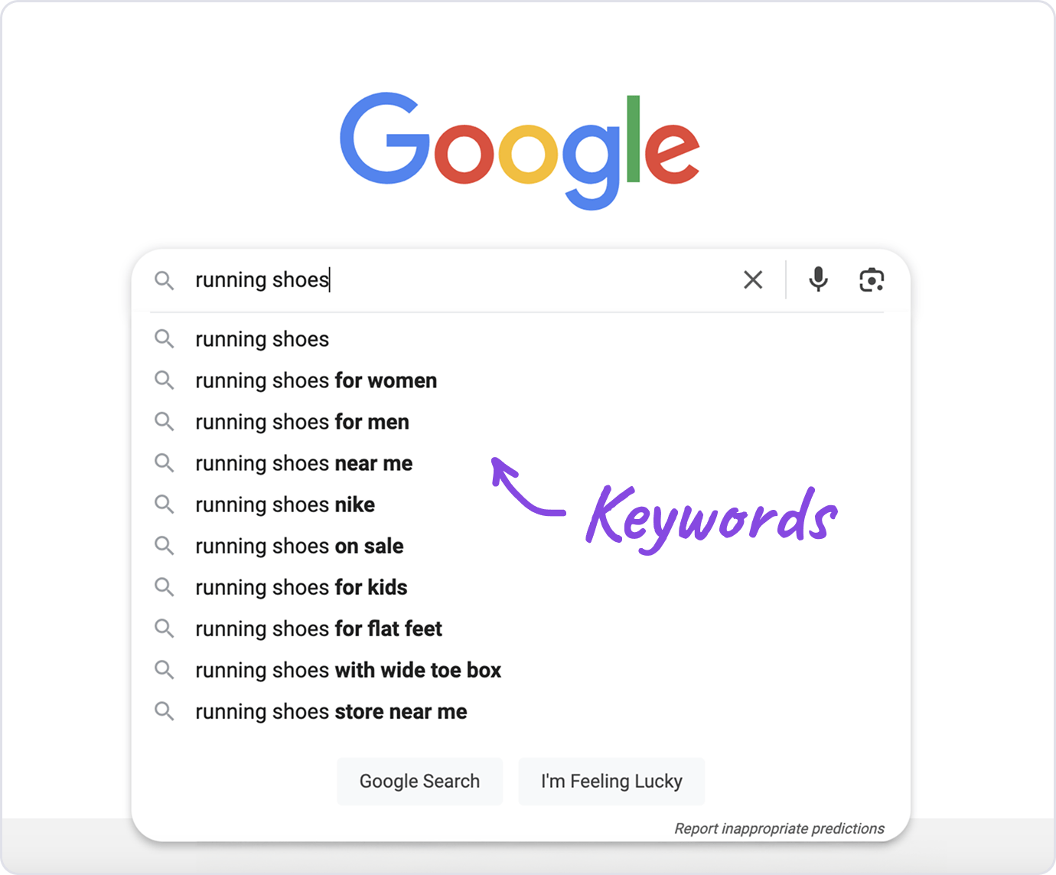Activate voice search with the microphone icon
The image size is (1056, 875).
pos(818,279)
